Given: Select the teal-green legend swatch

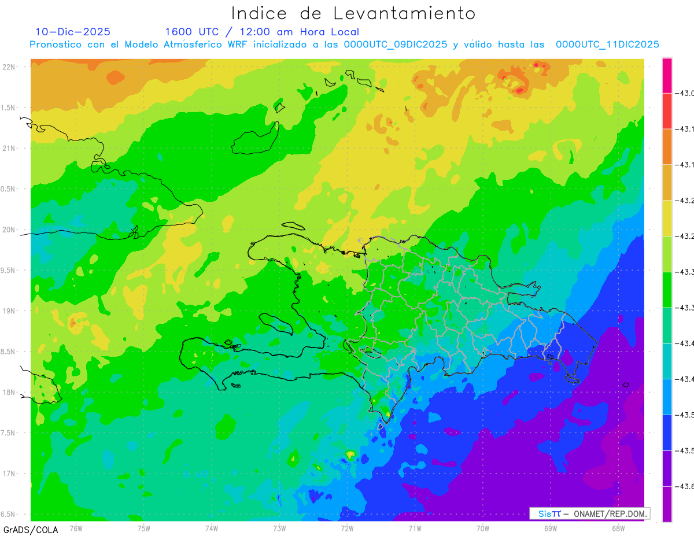Looking at the screenshot, I should (x=667, y=326).
